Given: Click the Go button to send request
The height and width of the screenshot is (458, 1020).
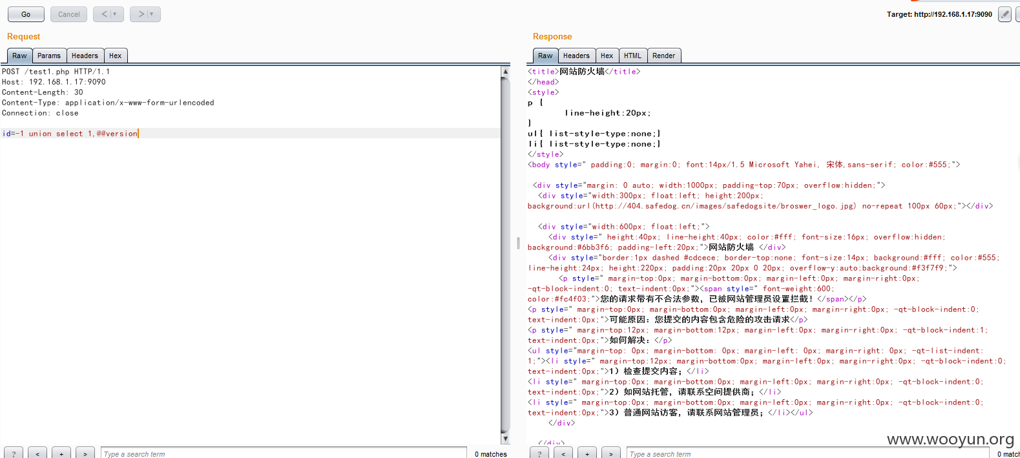Looking at the screenshot, I should 26,14.
